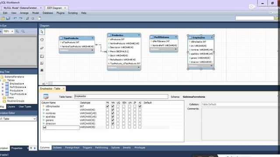Screen dimensions: 280x157
Task: Click the Routine Groups folder icon
Action: [4, 101]
